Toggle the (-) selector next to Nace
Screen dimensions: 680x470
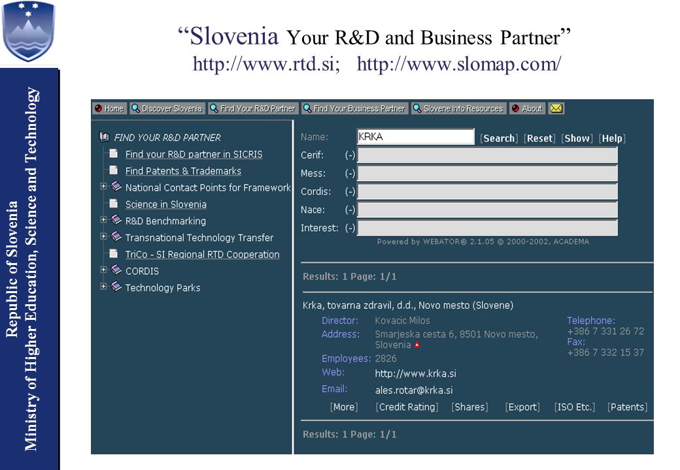350,210
